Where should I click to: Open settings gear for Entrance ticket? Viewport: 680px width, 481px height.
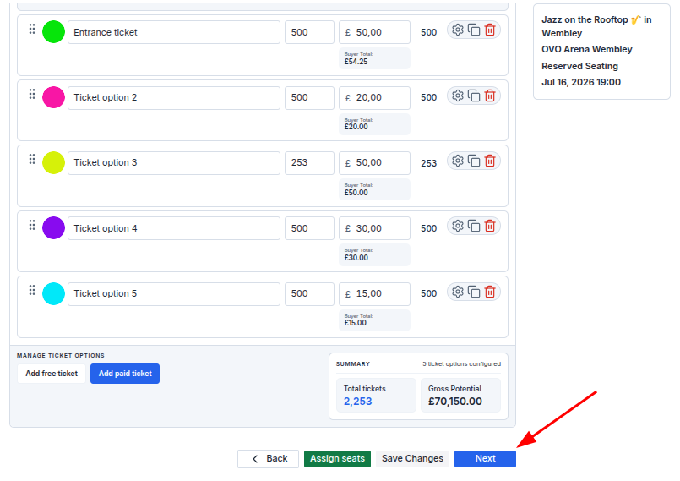click(458, 30)
